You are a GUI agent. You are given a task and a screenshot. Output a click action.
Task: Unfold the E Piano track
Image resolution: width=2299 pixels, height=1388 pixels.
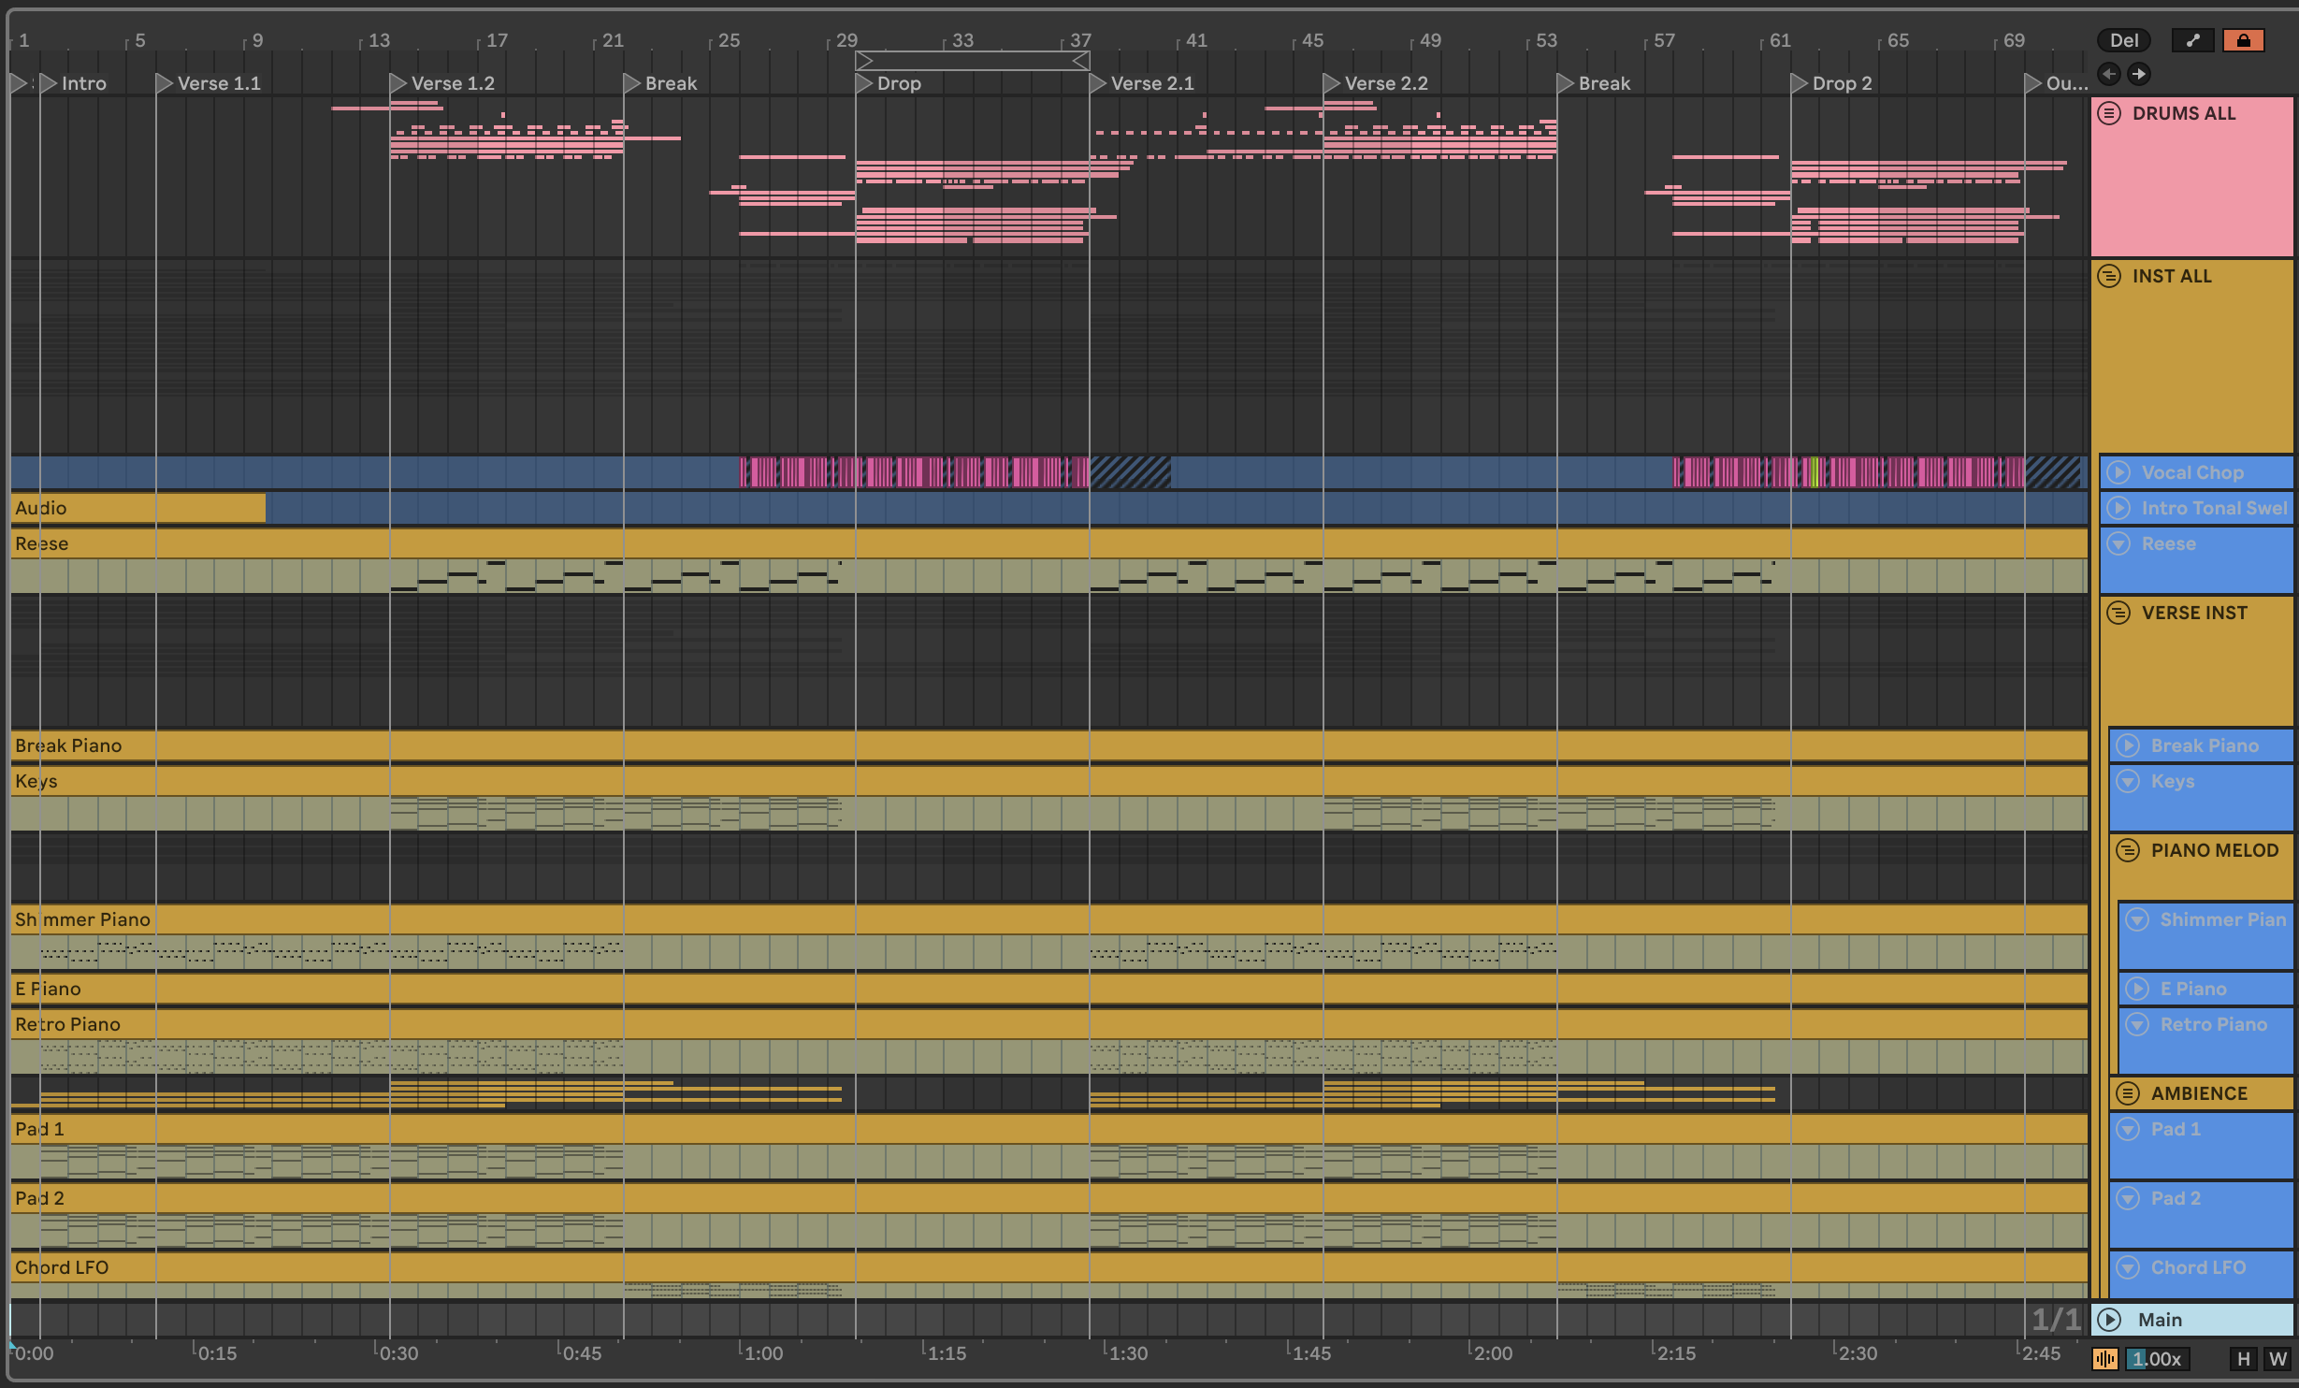2137,989
